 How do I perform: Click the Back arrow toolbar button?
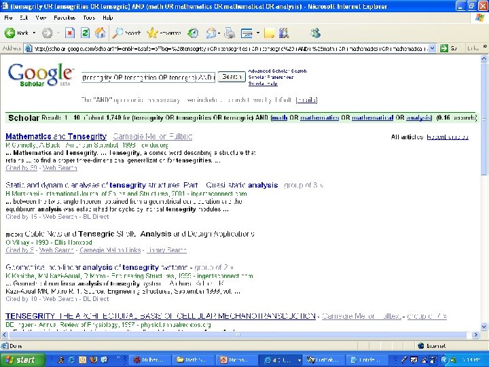point(16,33)
